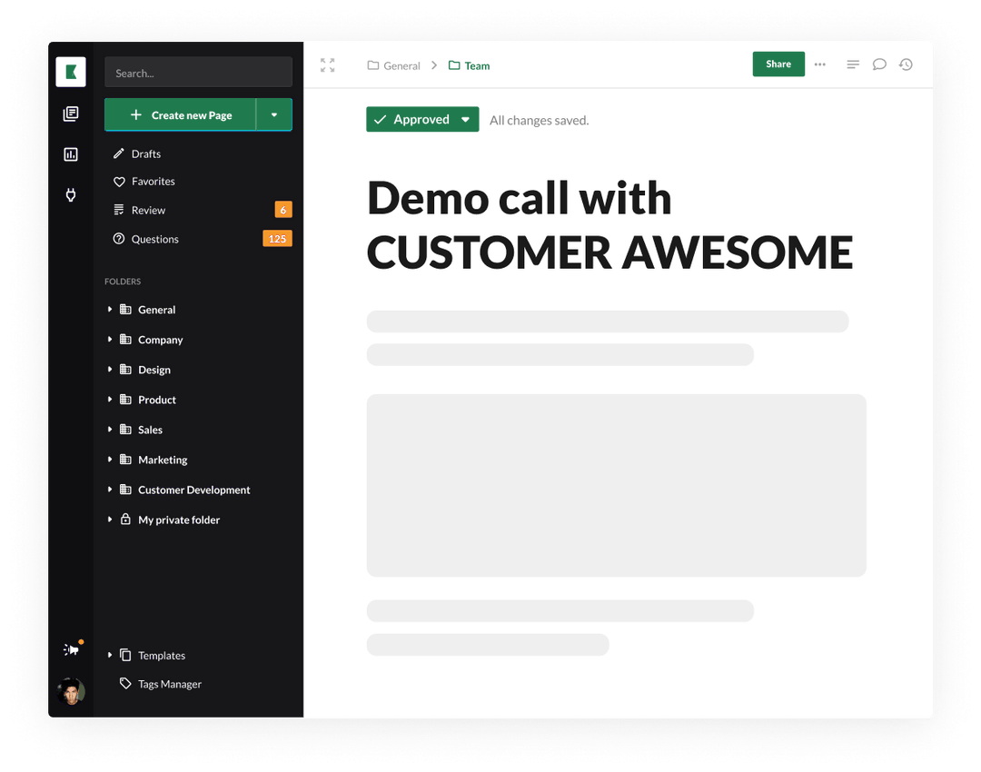Select the Company folder label
This screenshot has width=981, height=772.
tap(161, 340)
